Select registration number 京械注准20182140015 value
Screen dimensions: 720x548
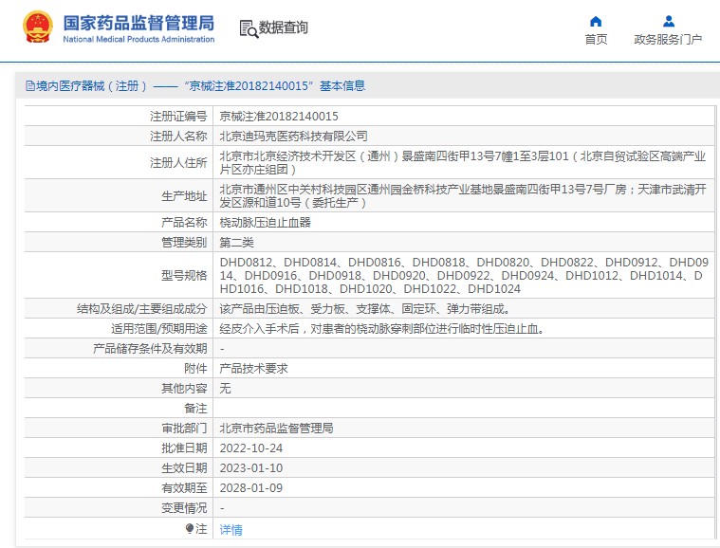(279, 116)
